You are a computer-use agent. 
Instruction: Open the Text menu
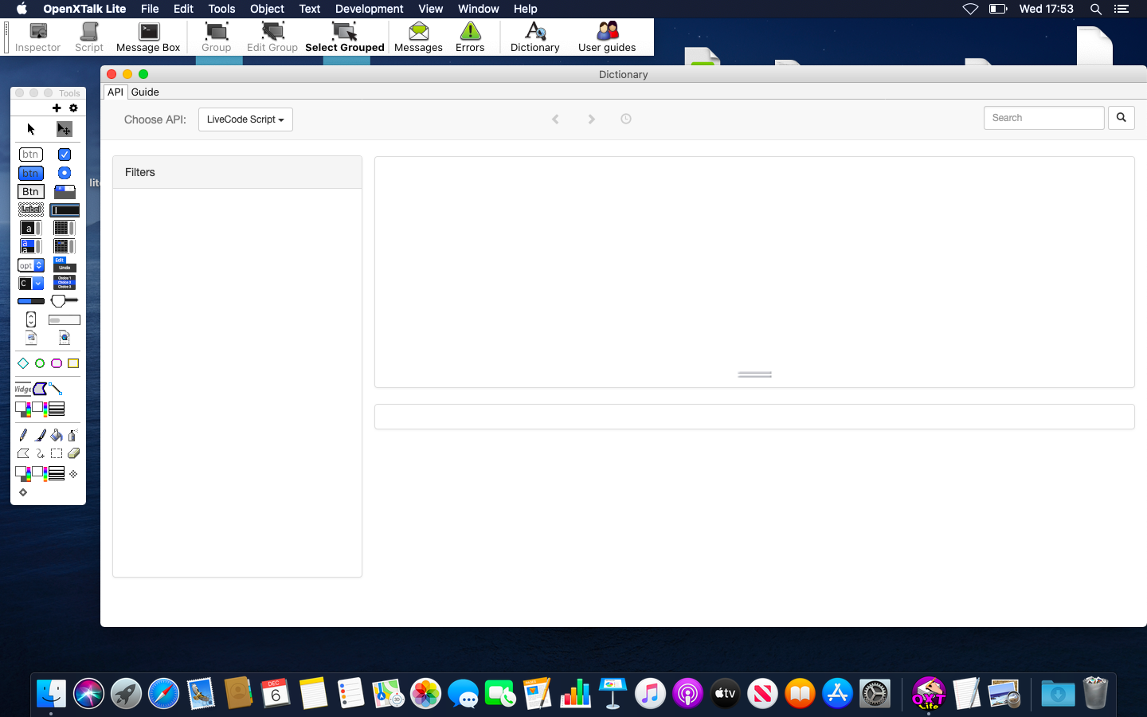point(310,9)
